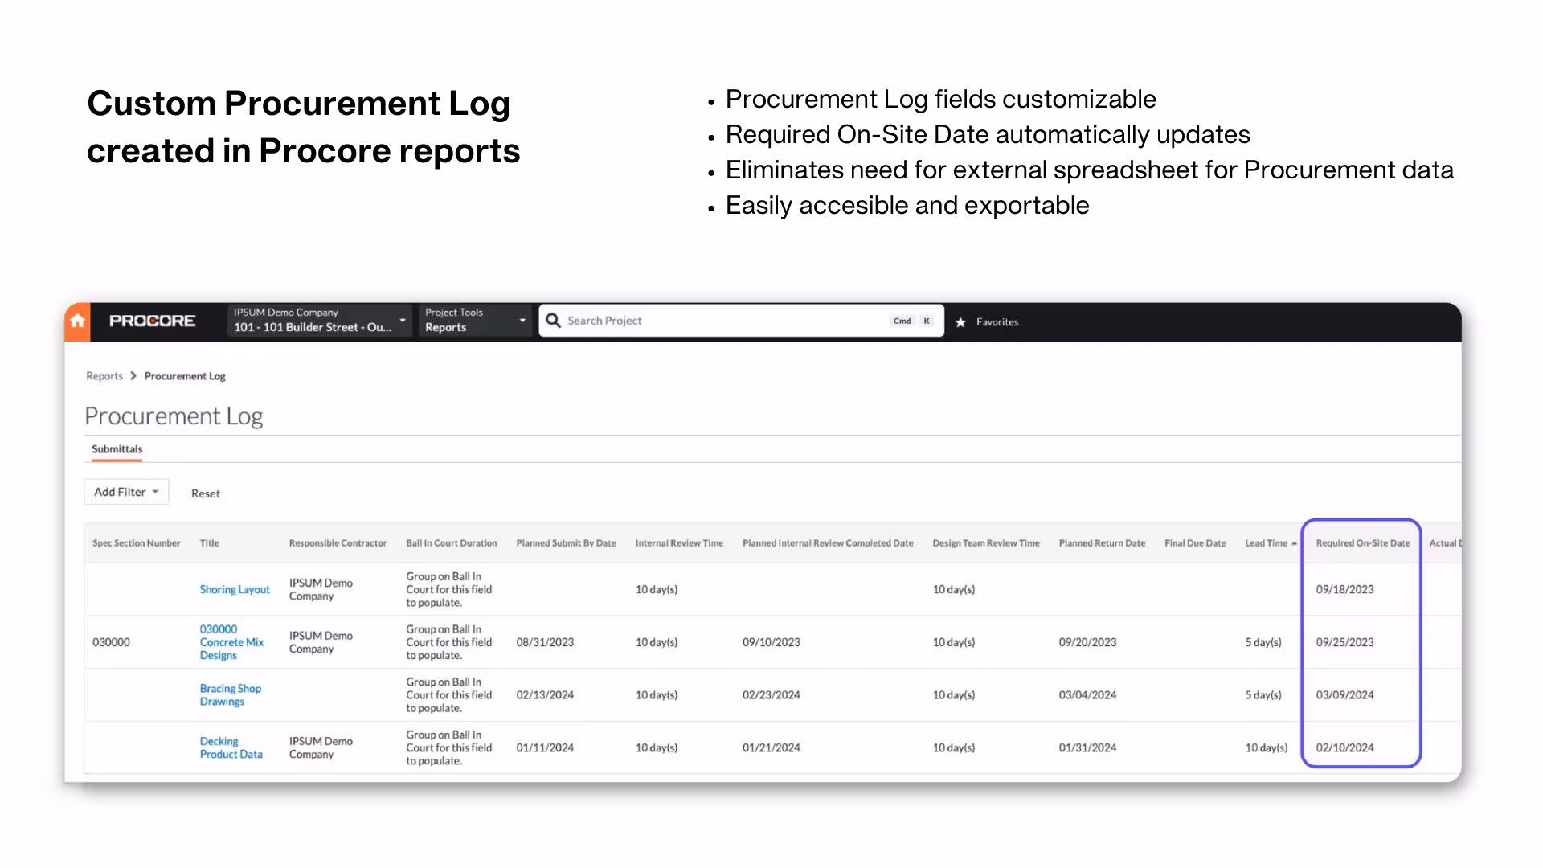Sort by Internal Review Time column
Screen dimensions: 1543x868
click(679, 543)
